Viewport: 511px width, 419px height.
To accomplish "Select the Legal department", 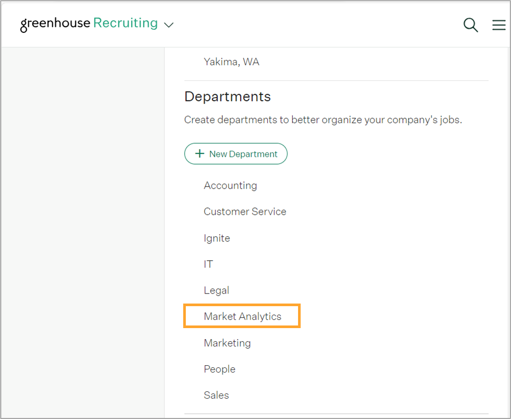I will [217, 290].
